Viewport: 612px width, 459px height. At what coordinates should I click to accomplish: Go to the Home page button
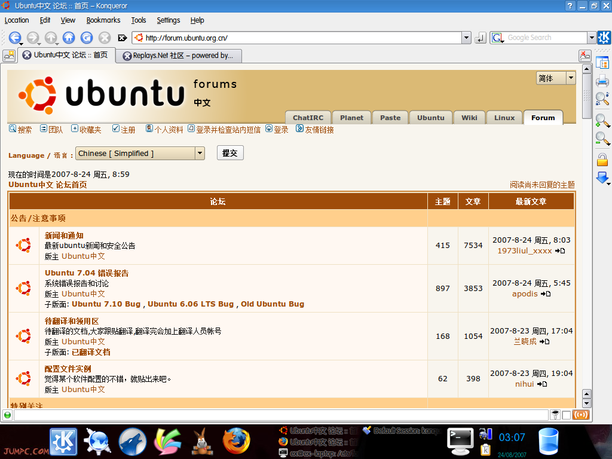(69, 38)
